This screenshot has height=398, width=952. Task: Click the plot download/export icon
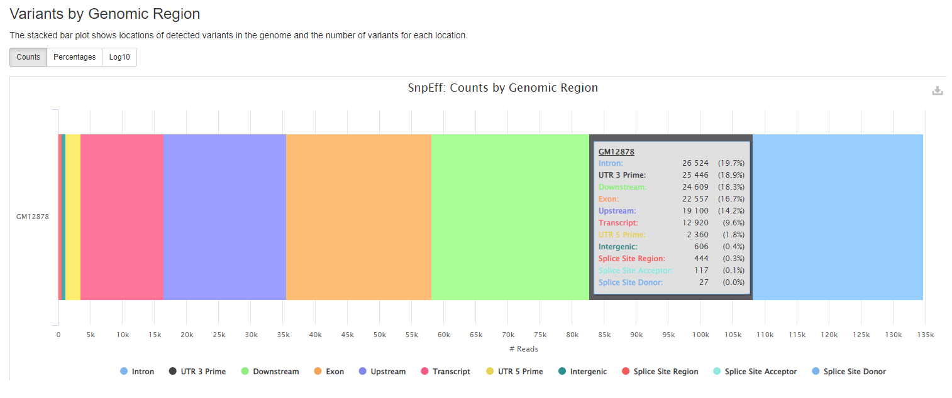click(x=938, y=90)
